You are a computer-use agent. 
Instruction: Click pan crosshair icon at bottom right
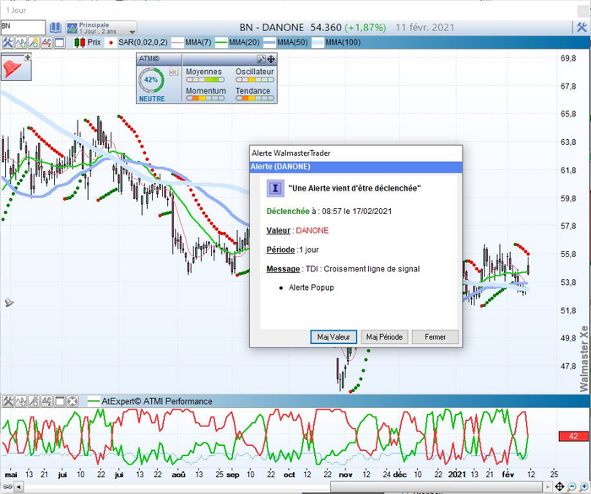point(560,486)
